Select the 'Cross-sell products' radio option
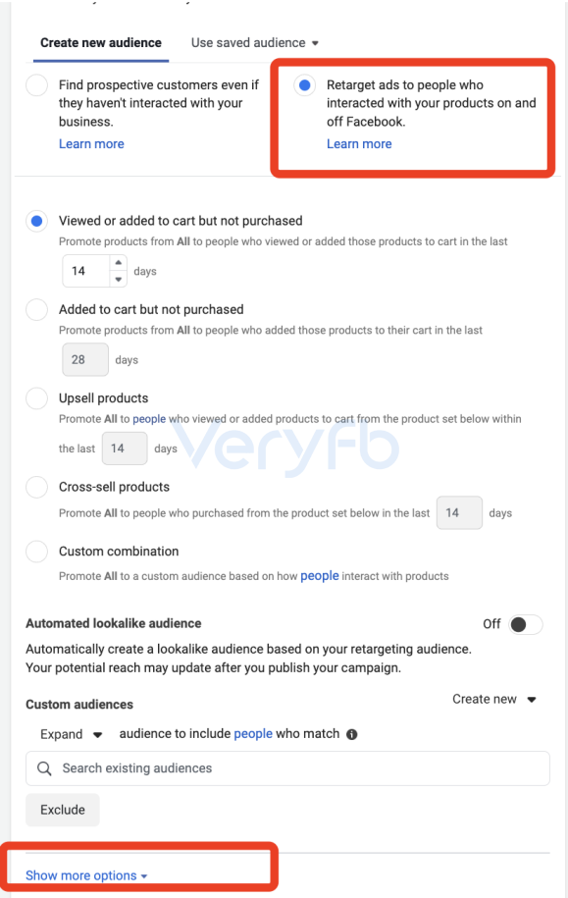Image resolution: width=568 pixels, height=898 pixels. tap(36, 487)
